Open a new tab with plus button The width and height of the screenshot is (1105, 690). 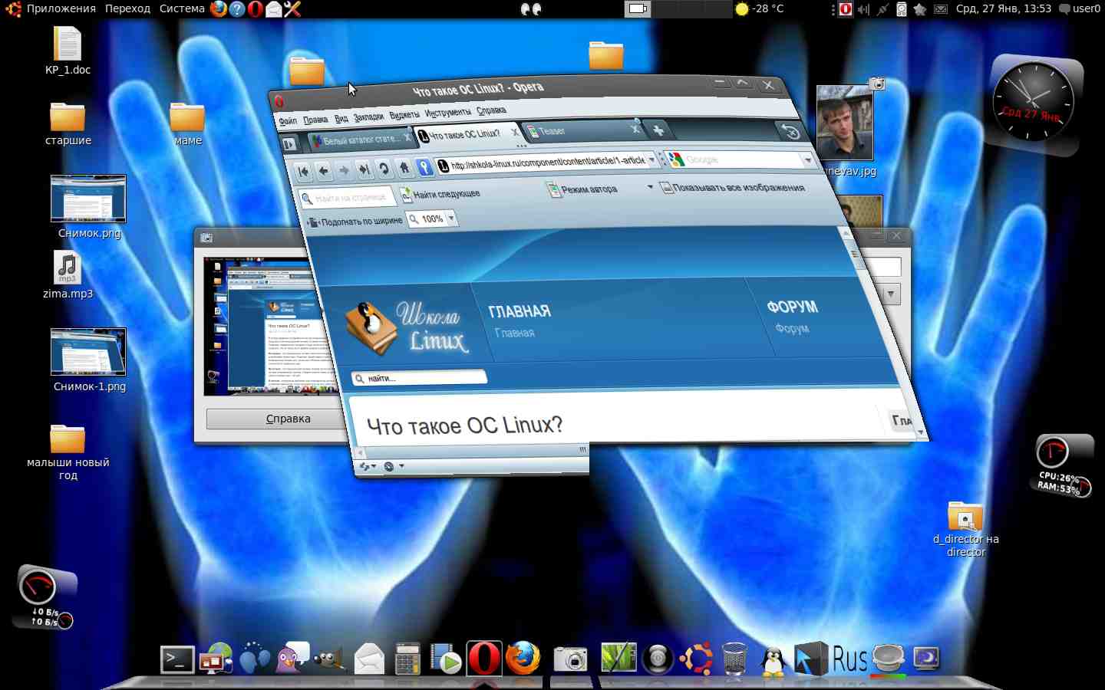(x=658, y=130)
